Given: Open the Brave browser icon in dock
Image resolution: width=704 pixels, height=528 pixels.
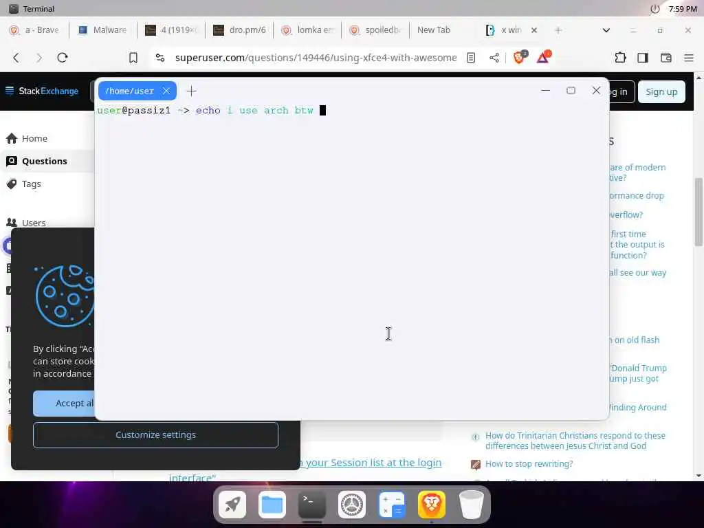Looking at the screenshot, I should 432,505.
